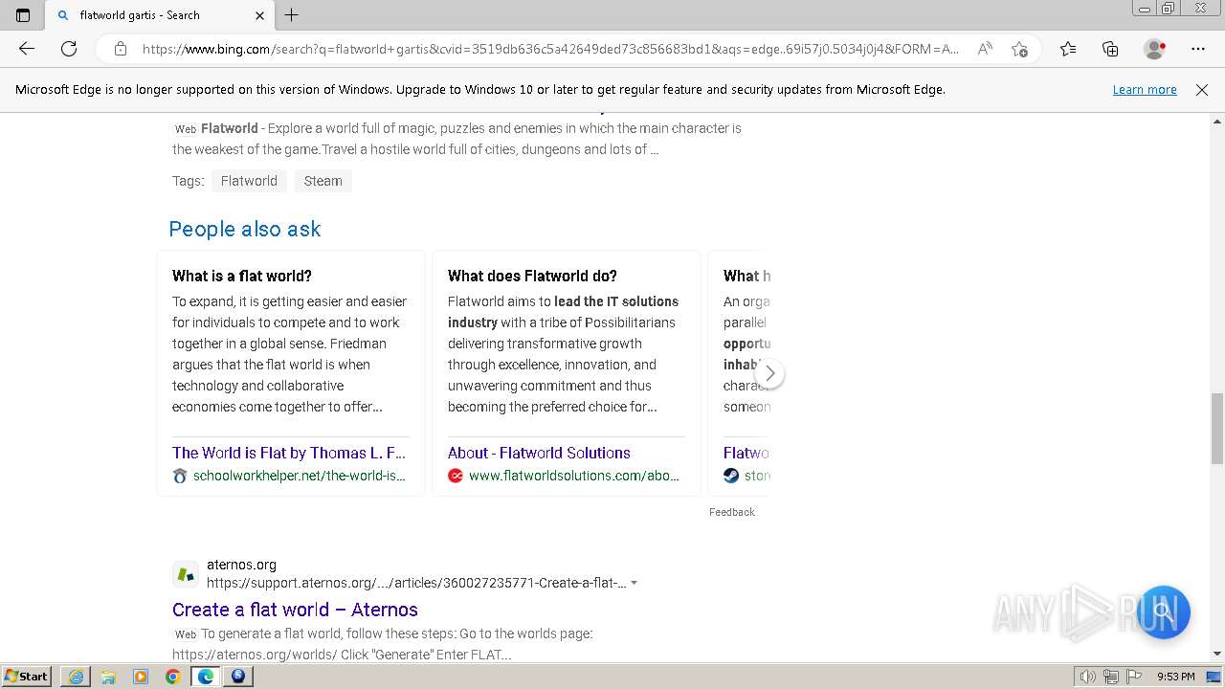Open the last pinned taskbar app

(x=238, y=677)
